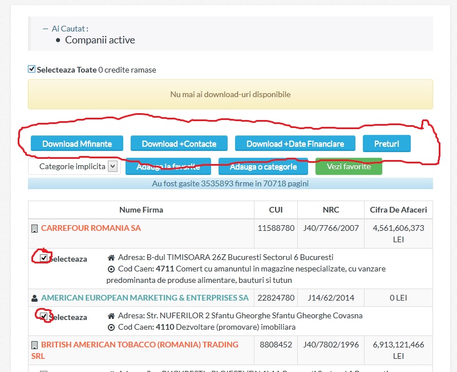Click the Companii active search filter text

(x=100, y=40)
